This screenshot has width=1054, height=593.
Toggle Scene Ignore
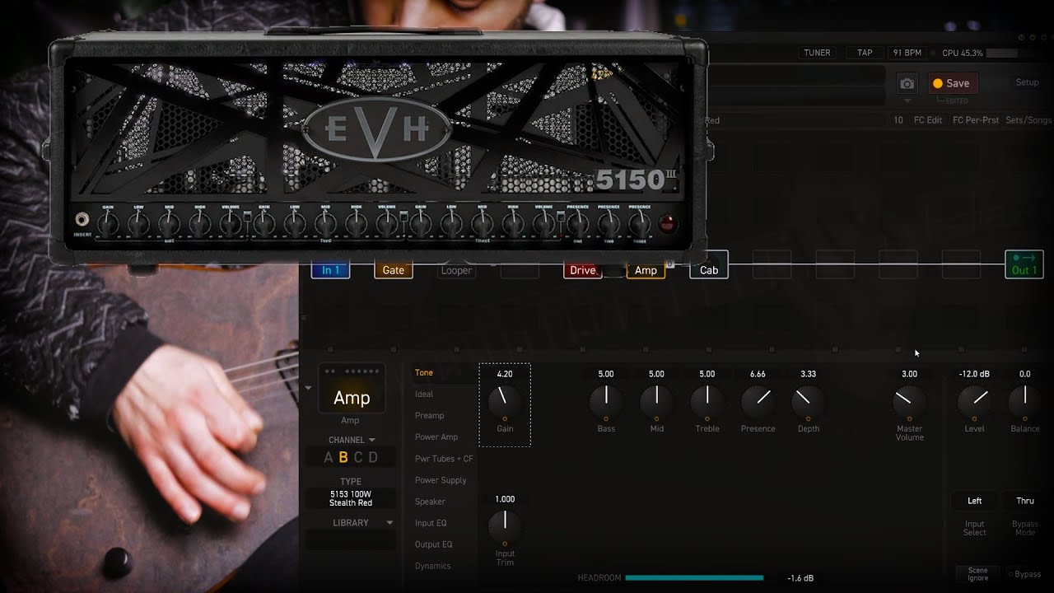tap(978, 574)
